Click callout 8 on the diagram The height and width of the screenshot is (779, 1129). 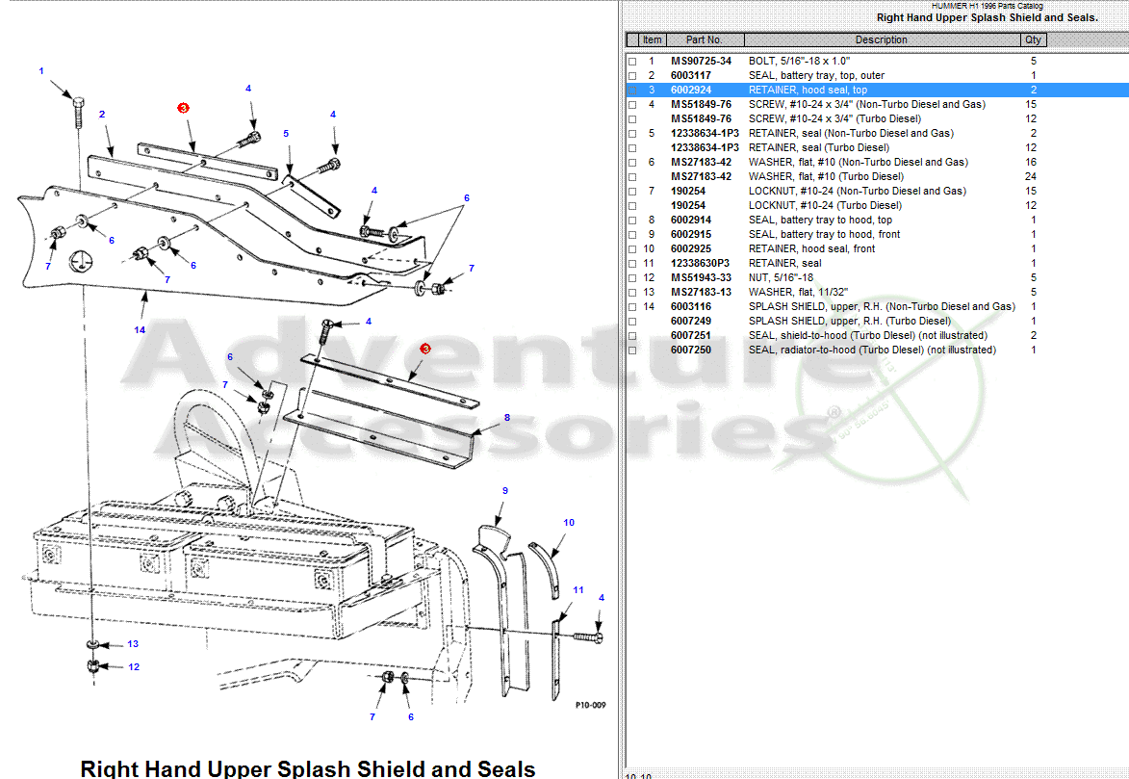507,417
